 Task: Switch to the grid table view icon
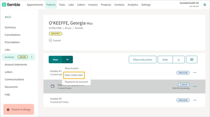[192, 60]
